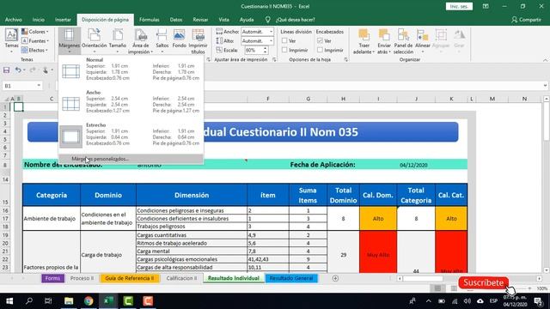Open Márgenes personalizados dialog

pyautogui.click(x=131, y=159)
